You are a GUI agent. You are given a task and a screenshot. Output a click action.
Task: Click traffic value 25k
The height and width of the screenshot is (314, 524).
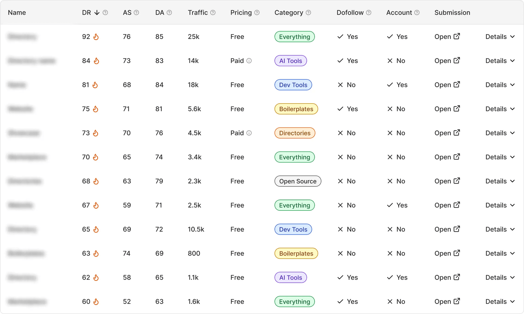(193, 37)
